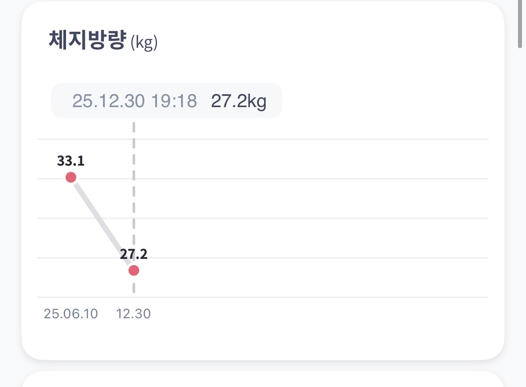Select the 25.06.10 date axis label
This screenshot has height=387, width=526.
click(x=70, y=314)
